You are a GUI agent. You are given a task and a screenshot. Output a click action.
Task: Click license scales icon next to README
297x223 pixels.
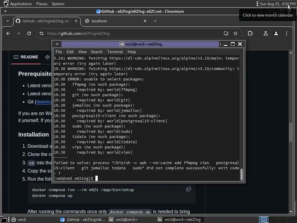pyautogui.click(x=48, y=57)
